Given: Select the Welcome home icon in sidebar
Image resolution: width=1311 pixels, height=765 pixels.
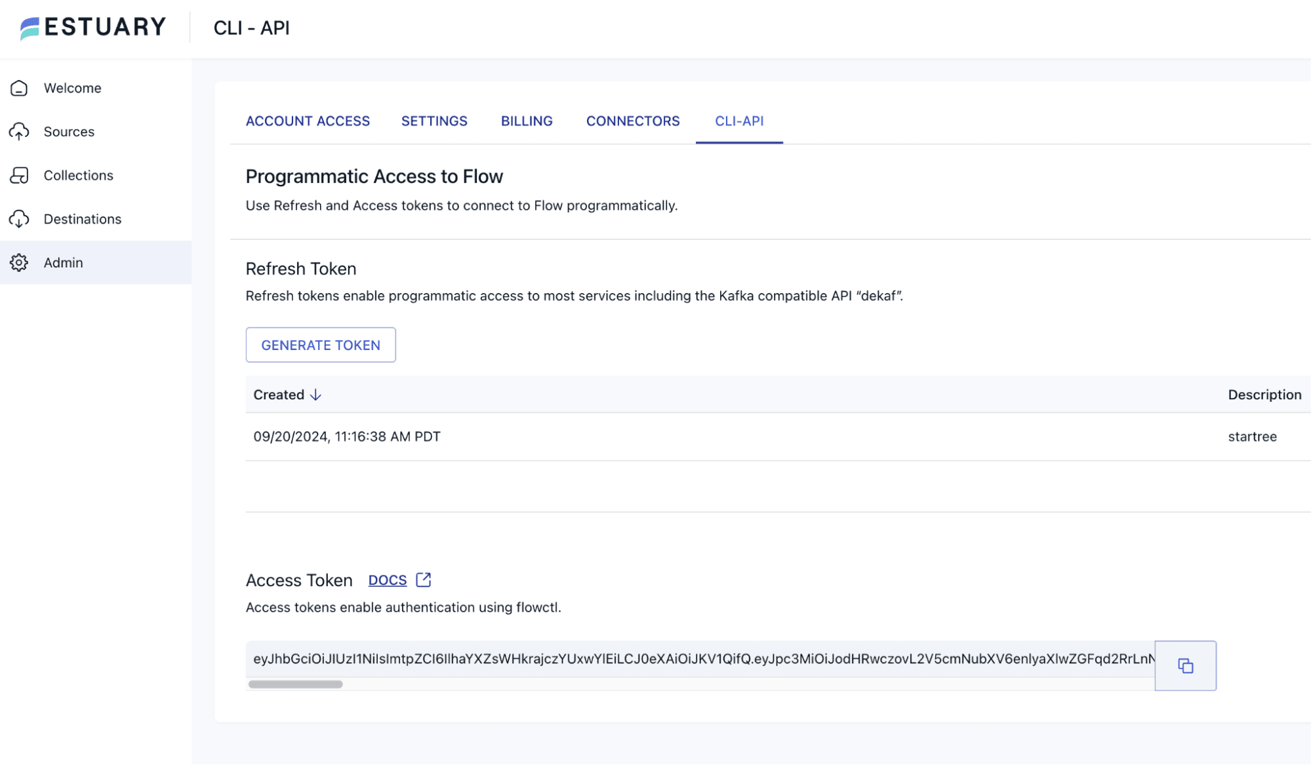Looking at the screenshot, I should tap(20, 87).
